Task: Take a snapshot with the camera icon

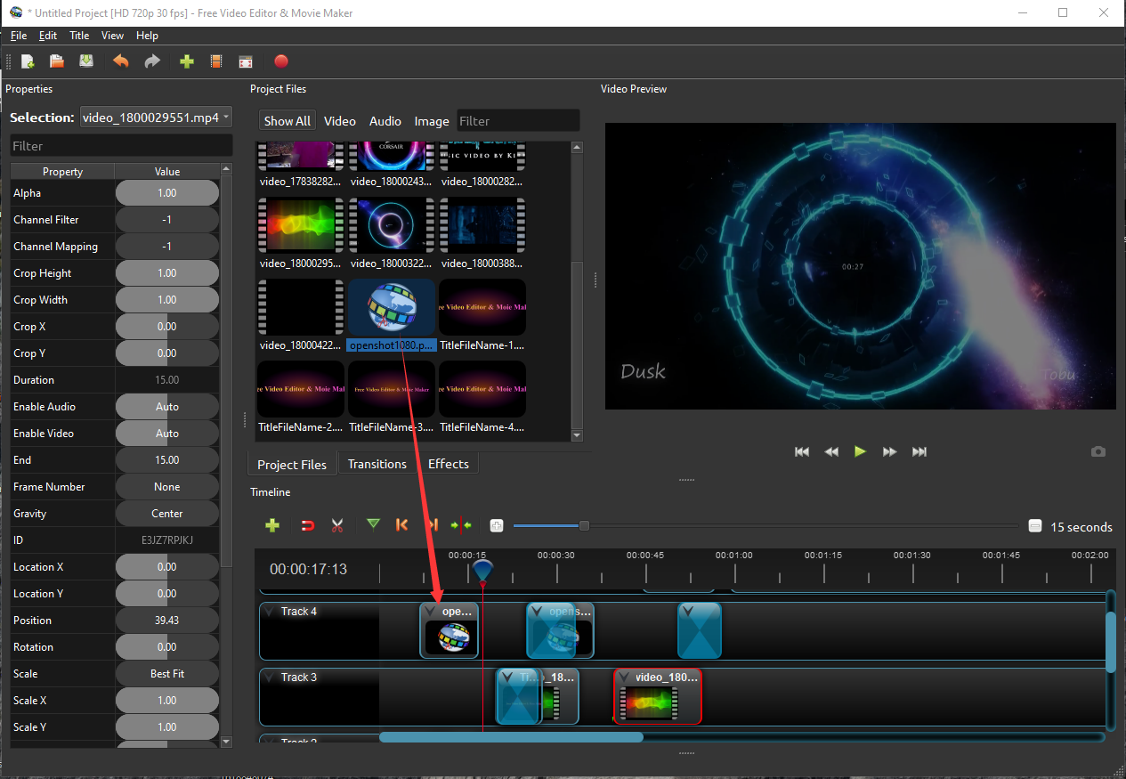Action: (x=1098, y=451)
